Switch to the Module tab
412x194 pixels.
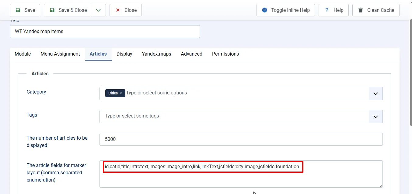pyautogui.click(x=23, y=54)
